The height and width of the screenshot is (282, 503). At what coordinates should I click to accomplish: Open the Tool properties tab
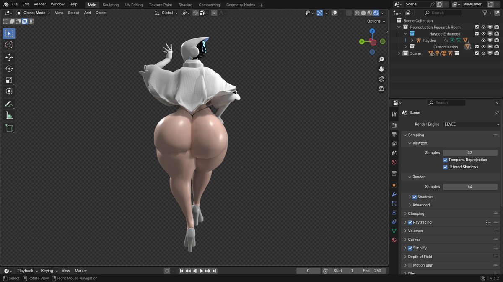[394, 114]
